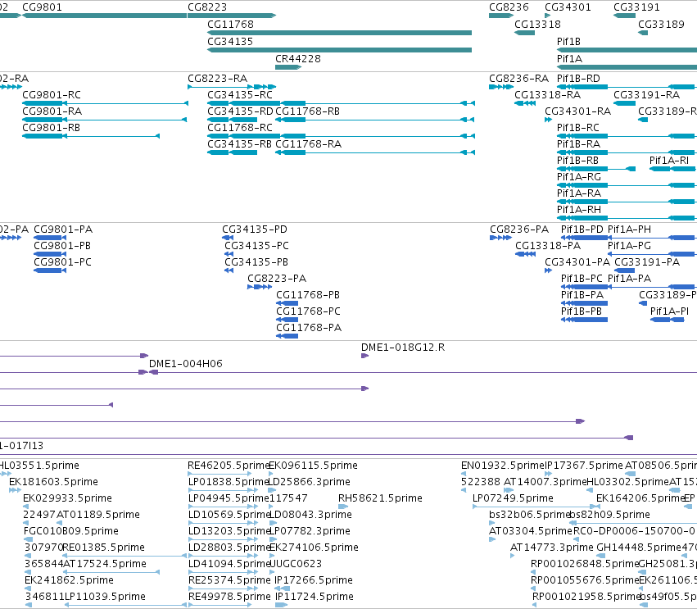Select the CG11768-RC transcript label

240,128
